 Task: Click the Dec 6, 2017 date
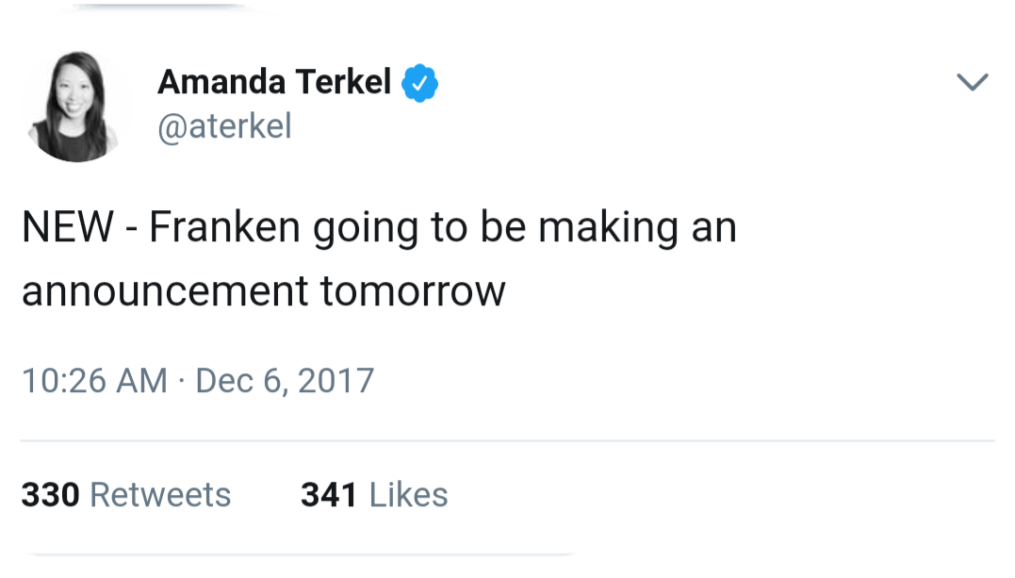(285, 381)
